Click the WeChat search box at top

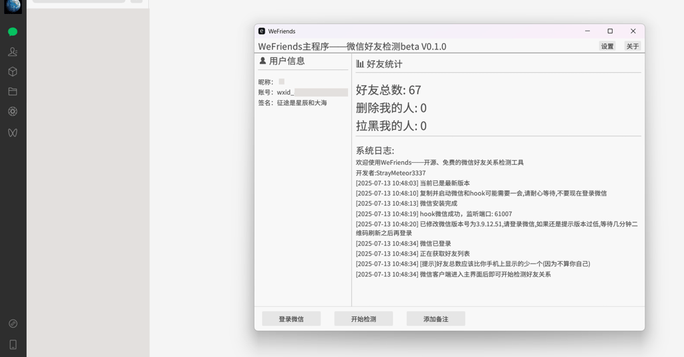(x=79, y=1)
